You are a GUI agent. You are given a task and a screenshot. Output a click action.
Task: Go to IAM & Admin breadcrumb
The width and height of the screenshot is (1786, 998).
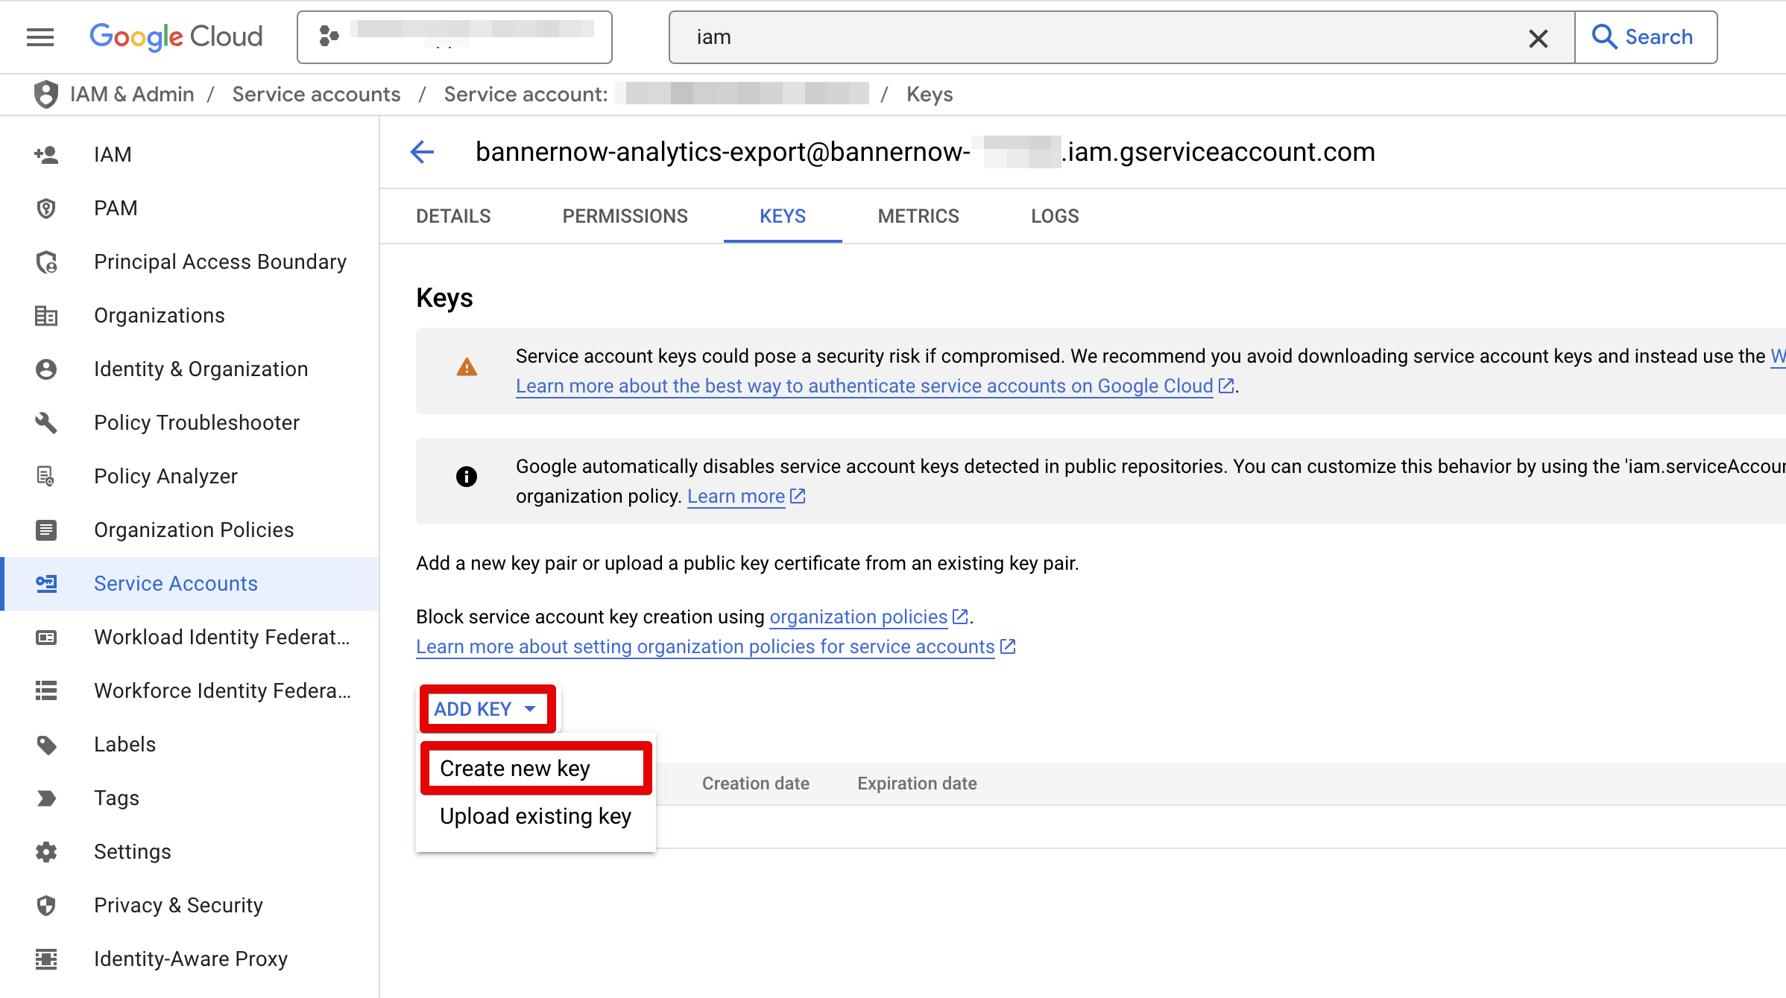(x=132, y=95)
